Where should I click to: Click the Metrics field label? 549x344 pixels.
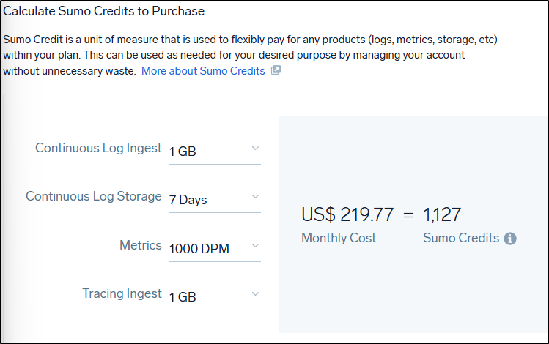point(140,245)
